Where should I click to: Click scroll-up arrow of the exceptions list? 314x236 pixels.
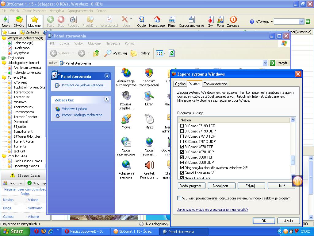293,120
